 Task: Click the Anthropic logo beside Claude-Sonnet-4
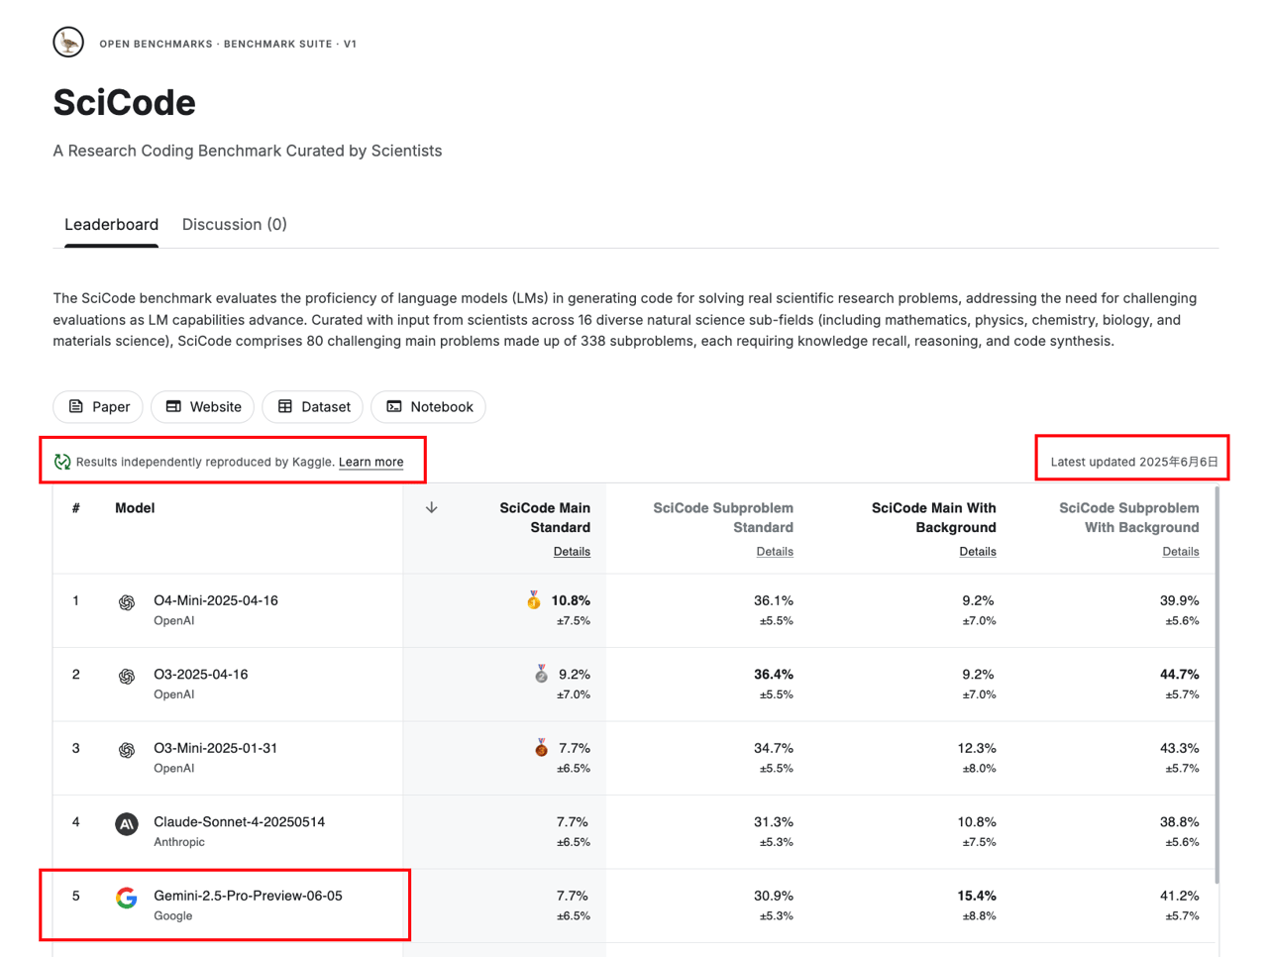(x=127, y=824)
